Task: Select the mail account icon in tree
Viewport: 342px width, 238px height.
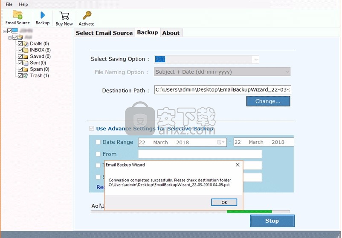Action: 20,37
